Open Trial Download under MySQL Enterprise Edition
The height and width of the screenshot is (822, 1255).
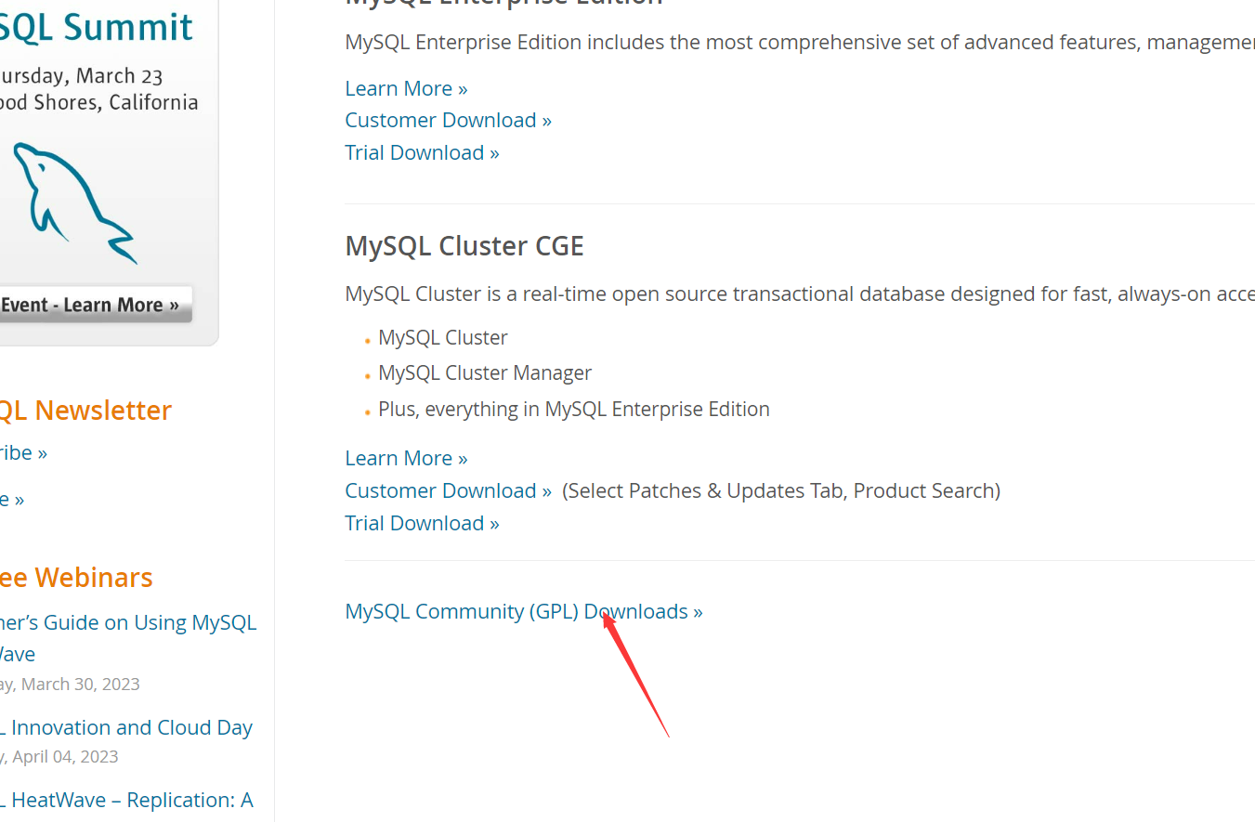point(422,152)
